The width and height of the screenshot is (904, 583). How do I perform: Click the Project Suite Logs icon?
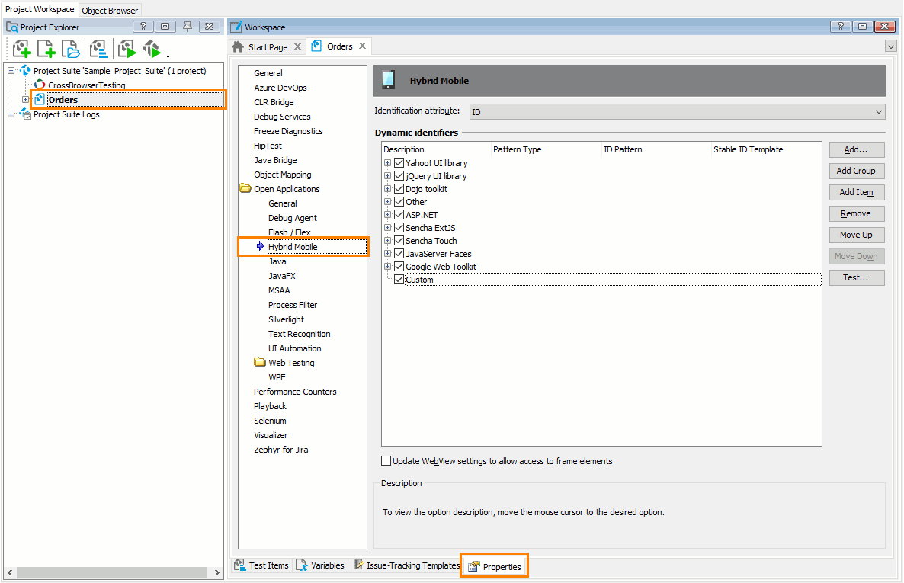[x=25, y=114]
